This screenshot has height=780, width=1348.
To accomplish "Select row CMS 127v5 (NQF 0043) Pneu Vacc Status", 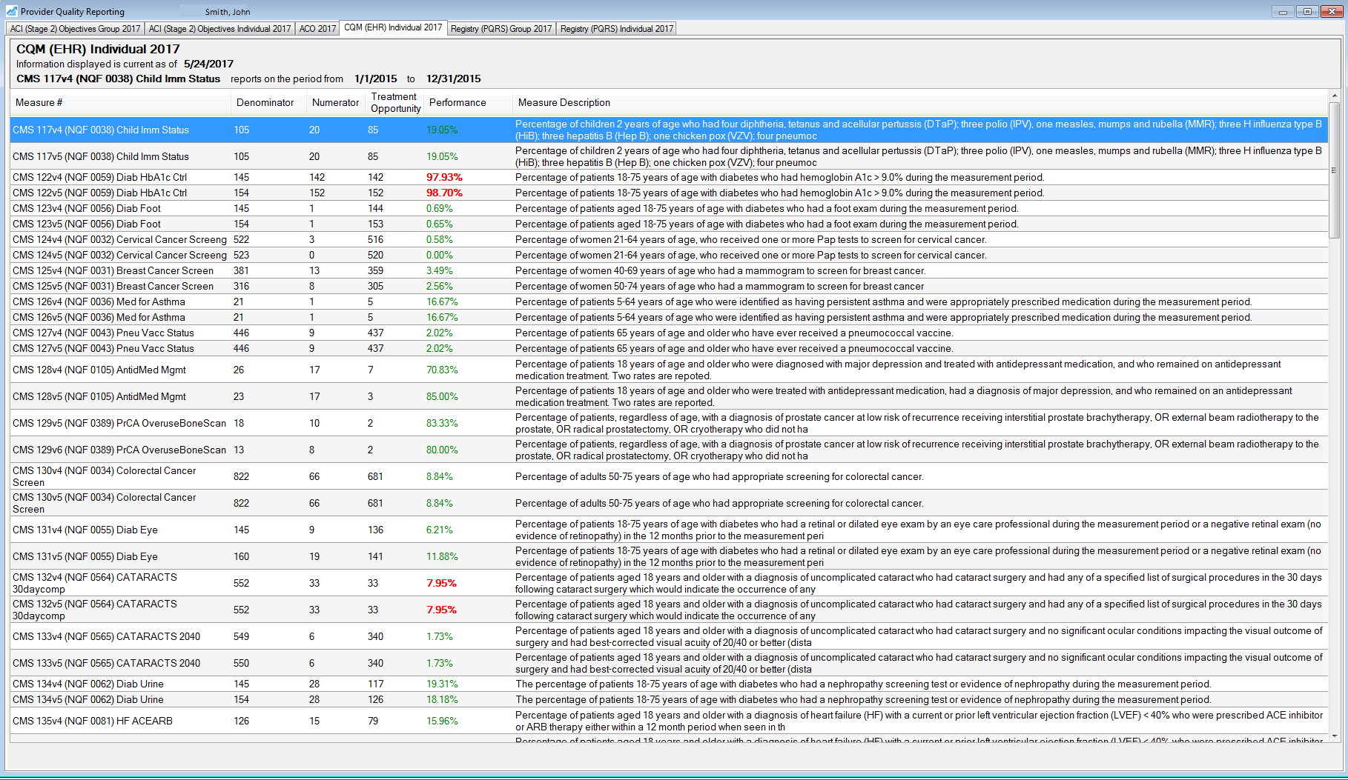I will [x=669, y=349].
